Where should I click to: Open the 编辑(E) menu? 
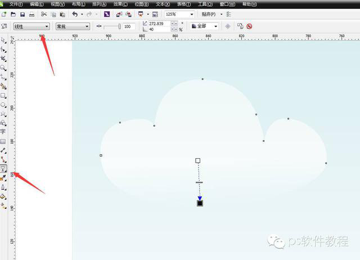(37, 4)
